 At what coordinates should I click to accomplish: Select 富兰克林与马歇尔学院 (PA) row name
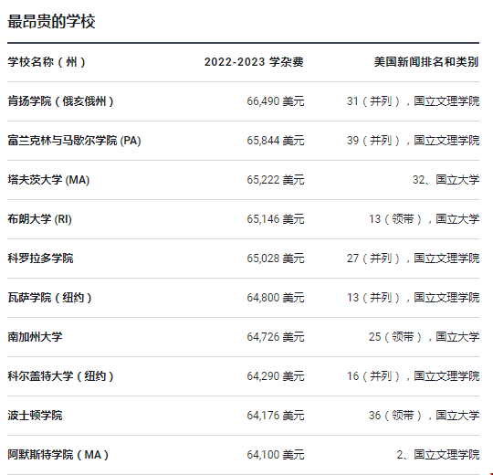coord(74,141)
